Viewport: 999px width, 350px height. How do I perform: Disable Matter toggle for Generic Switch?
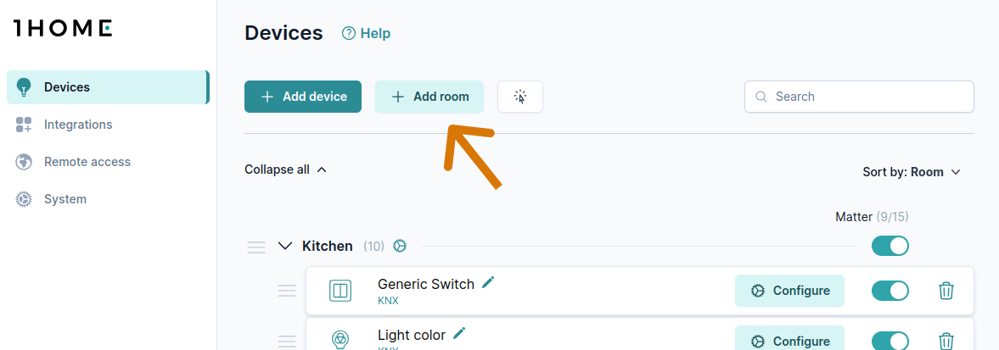click(x=890, y=291)
